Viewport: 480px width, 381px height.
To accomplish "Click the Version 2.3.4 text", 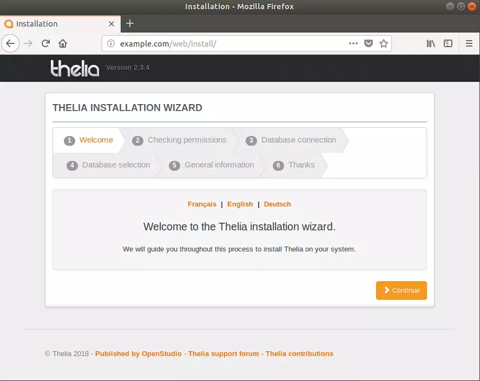I will pos(128,68).
